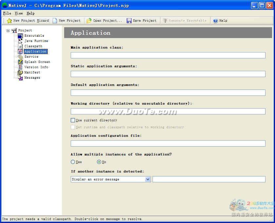Click the New Project toolbar label
Screen dimensions: 275x223
click(x=70, y=21)
